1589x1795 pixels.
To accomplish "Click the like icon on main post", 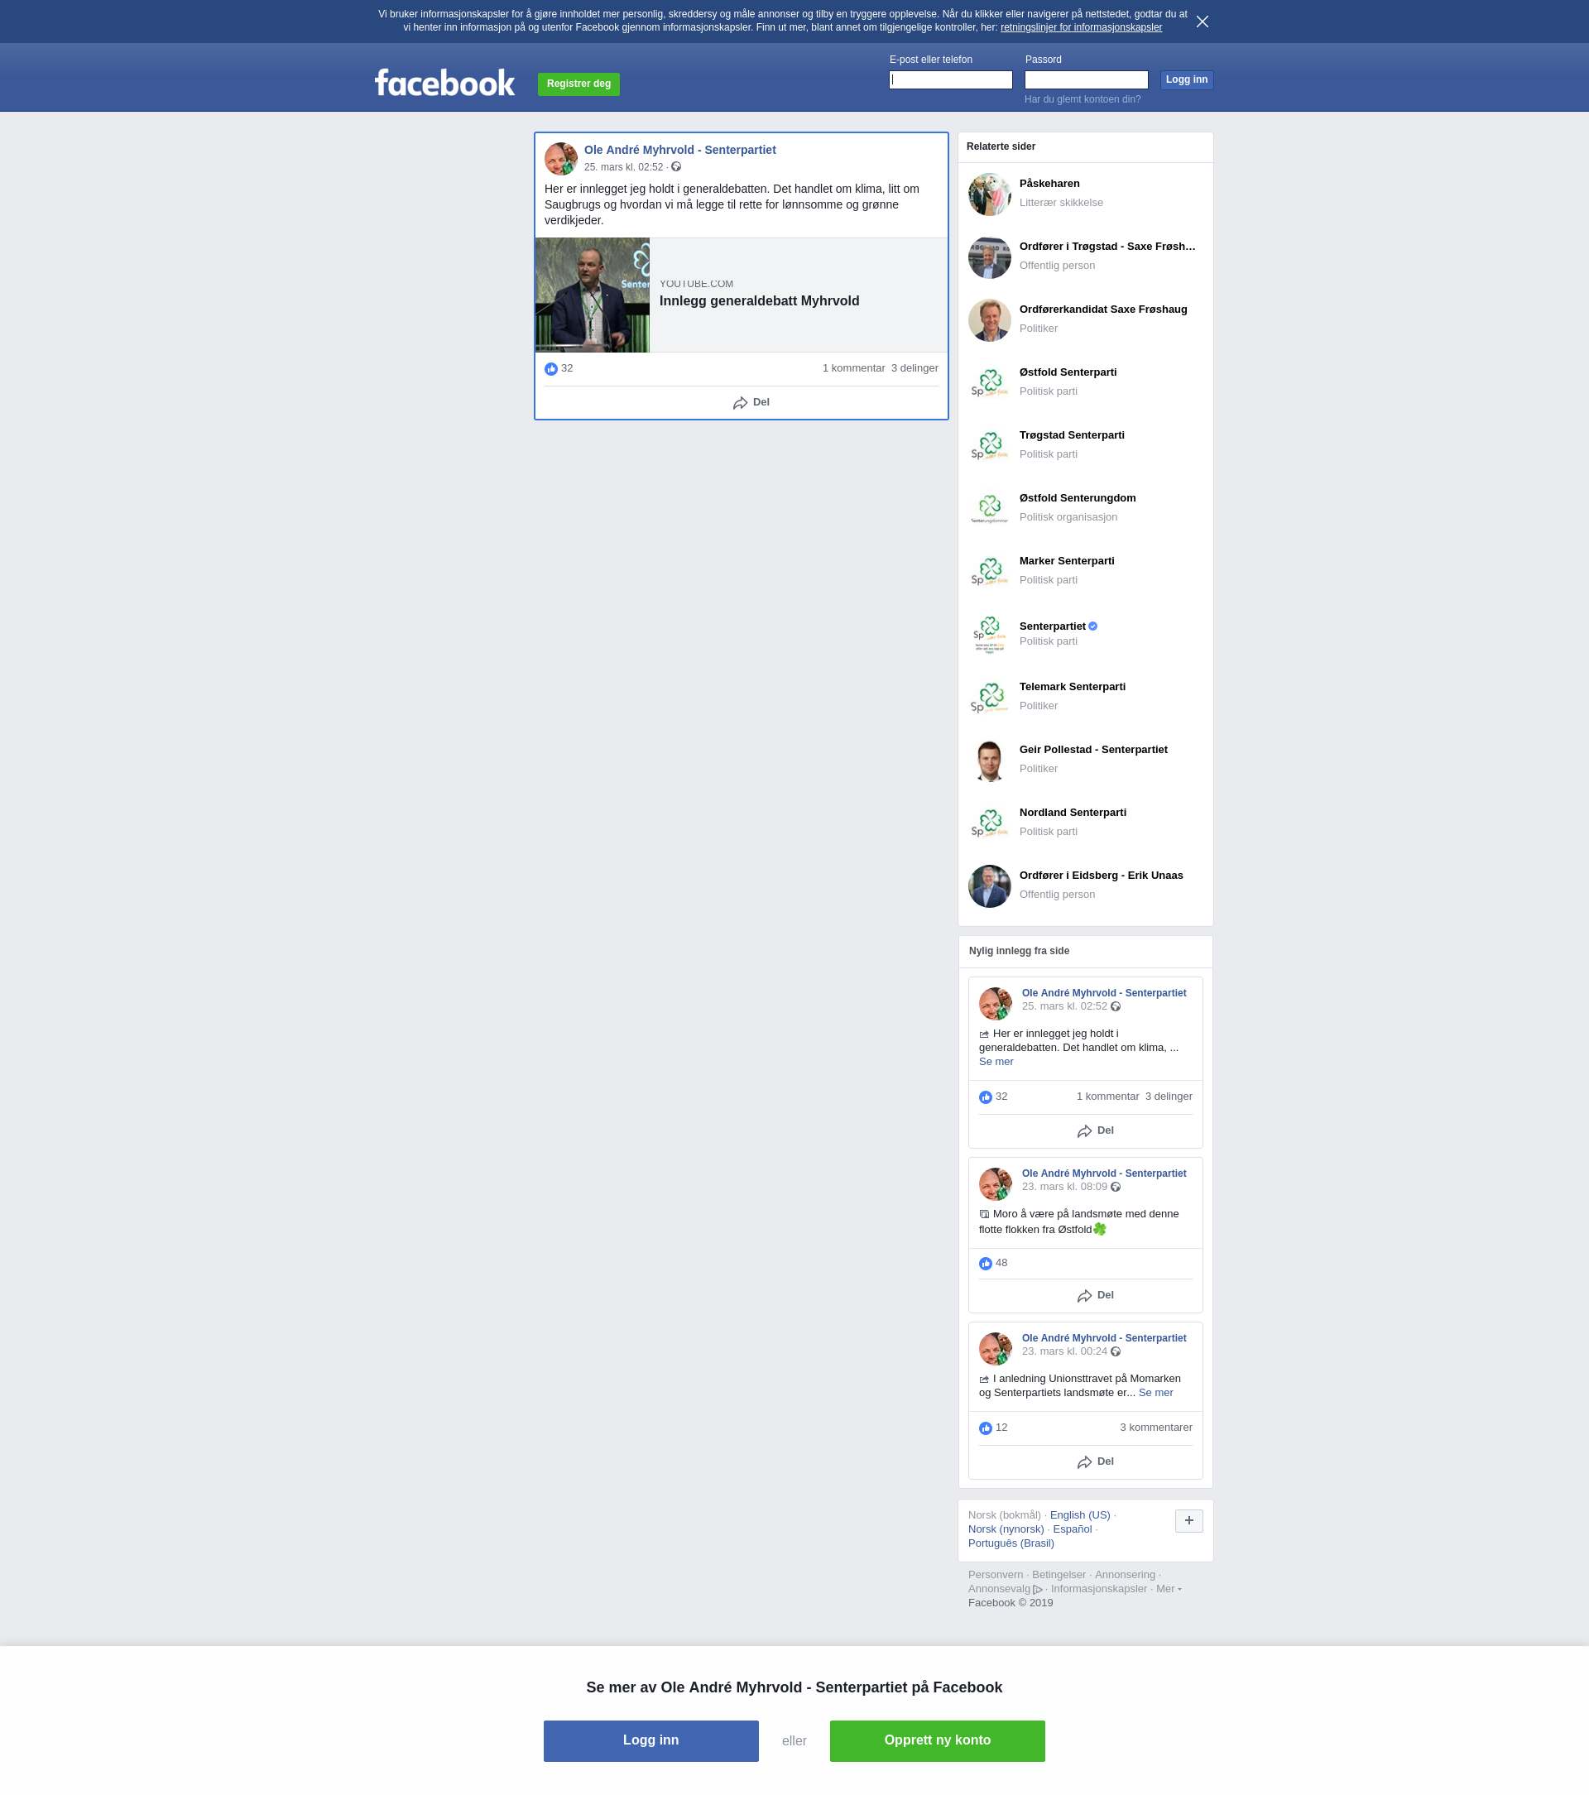I will click(550, 369).
